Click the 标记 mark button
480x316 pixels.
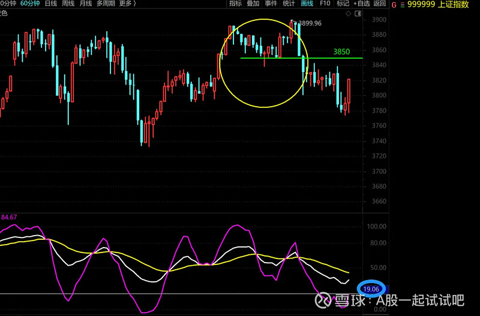click(343, 4)
